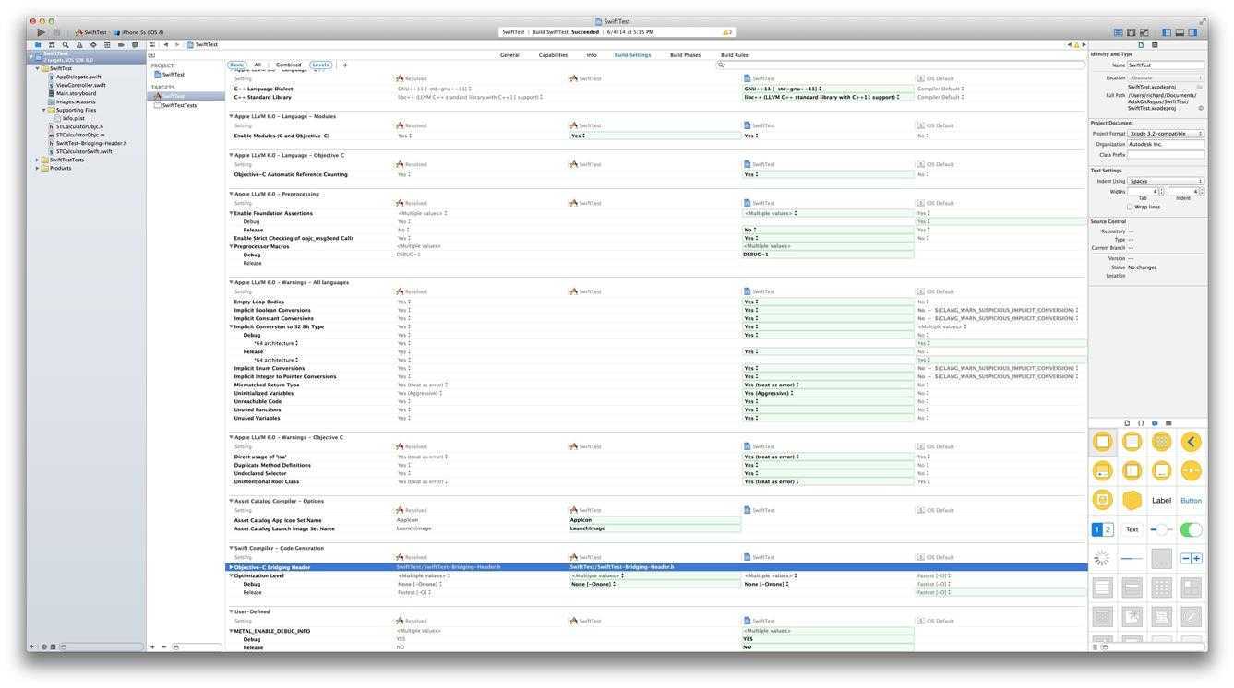Open the Symbol navigator icon
The height and width of the screenshot is (688, 1234).
52,44
